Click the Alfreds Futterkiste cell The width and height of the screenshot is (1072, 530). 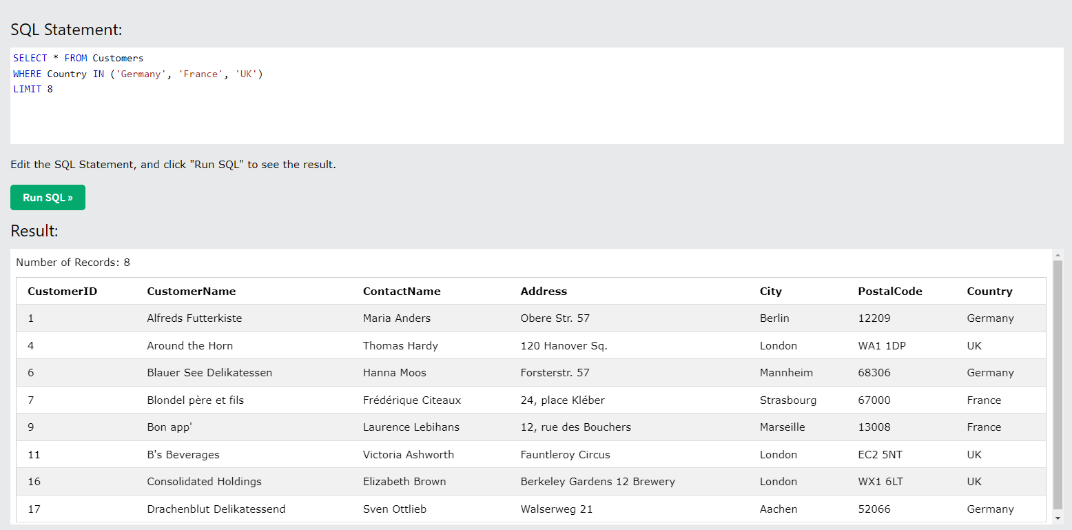(194, 318)
